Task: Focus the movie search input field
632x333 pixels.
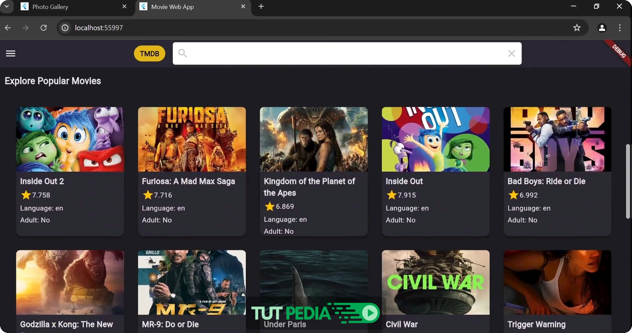Action: 347,53
